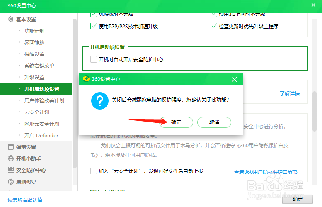
Task: Click the gear icon beside 基本设置
Action: coord(11,19)
